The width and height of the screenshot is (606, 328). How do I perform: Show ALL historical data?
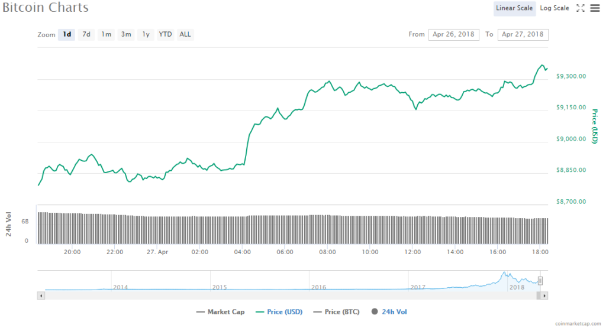(185, 34)
